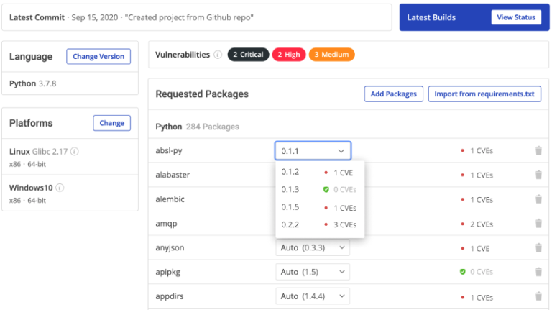Image resolution: width=552 pixels, height=310 pixels.
Task: Click the trash icon next to amqp
Action: (x=538, y=224)
